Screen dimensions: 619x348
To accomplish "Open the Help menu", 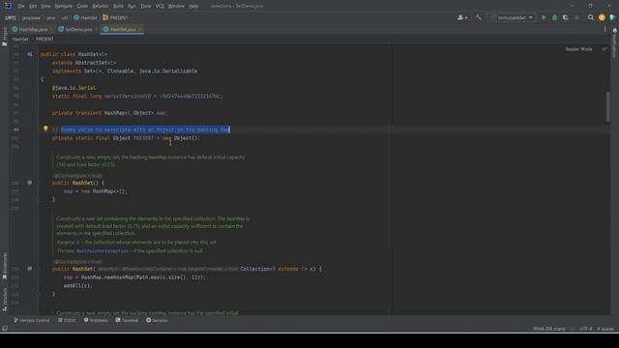I will click(193, 6).
